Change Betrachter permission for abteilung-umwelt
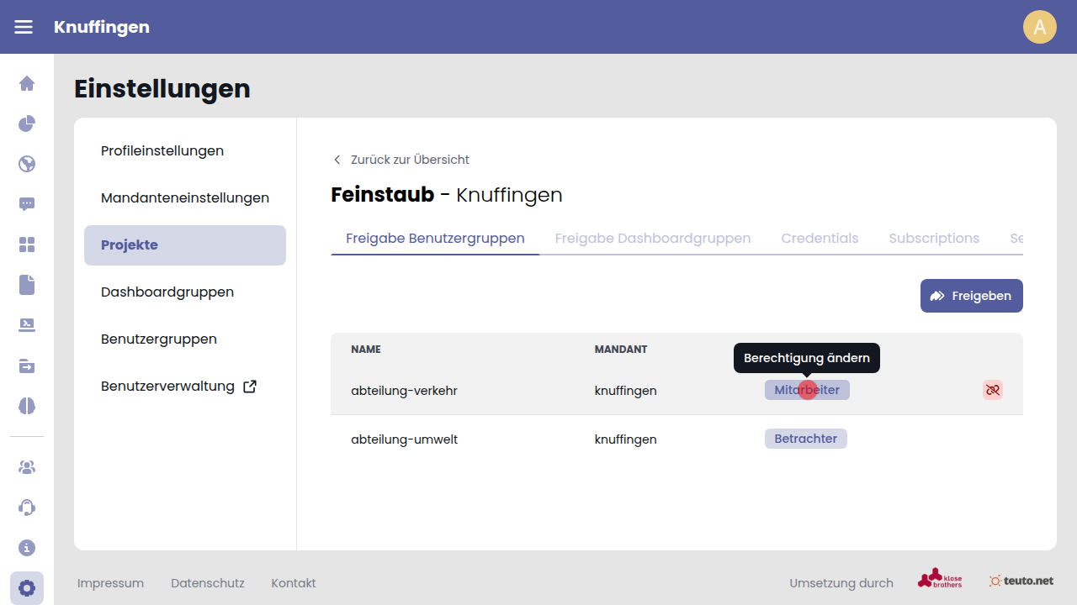 point(805,439)
